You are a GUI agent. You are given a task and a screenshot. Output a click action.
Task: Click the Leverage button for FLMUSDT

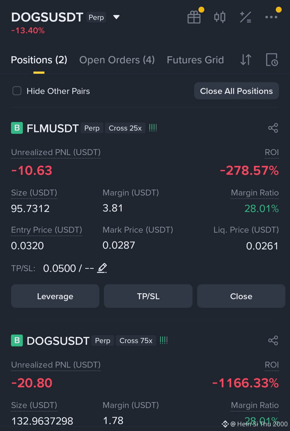click(55, 296)
